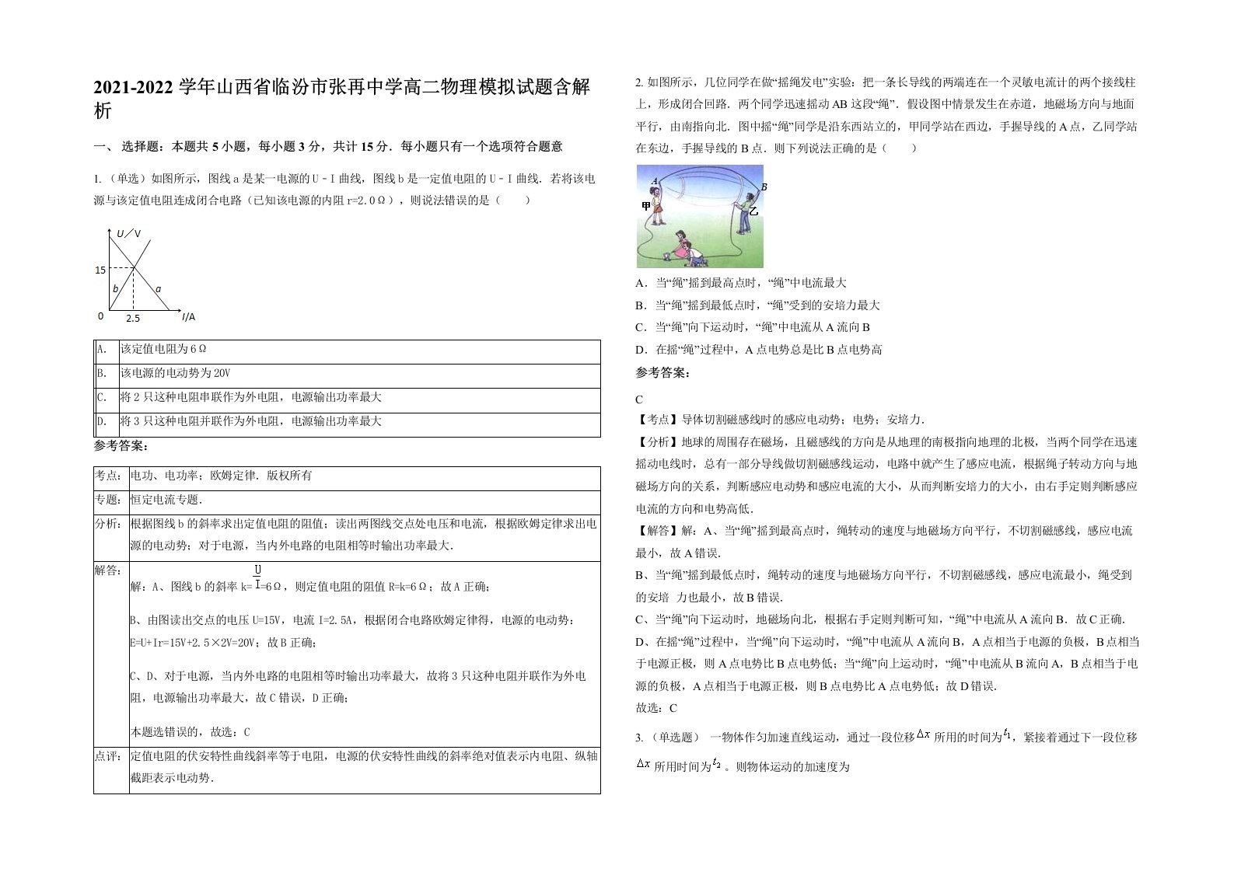The image size is (1234, 872).
Task: Click the 点评 row label
Action: pyautogui.click(x=110, y=756)
